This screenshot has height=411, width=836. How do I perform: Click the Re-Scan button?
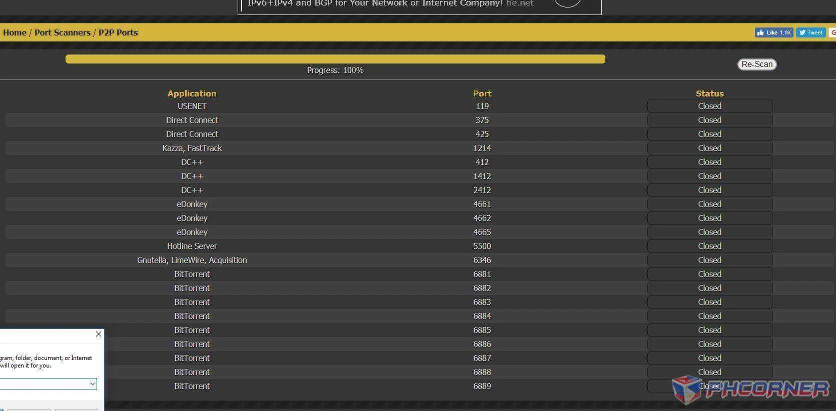[x=756, y=64]
